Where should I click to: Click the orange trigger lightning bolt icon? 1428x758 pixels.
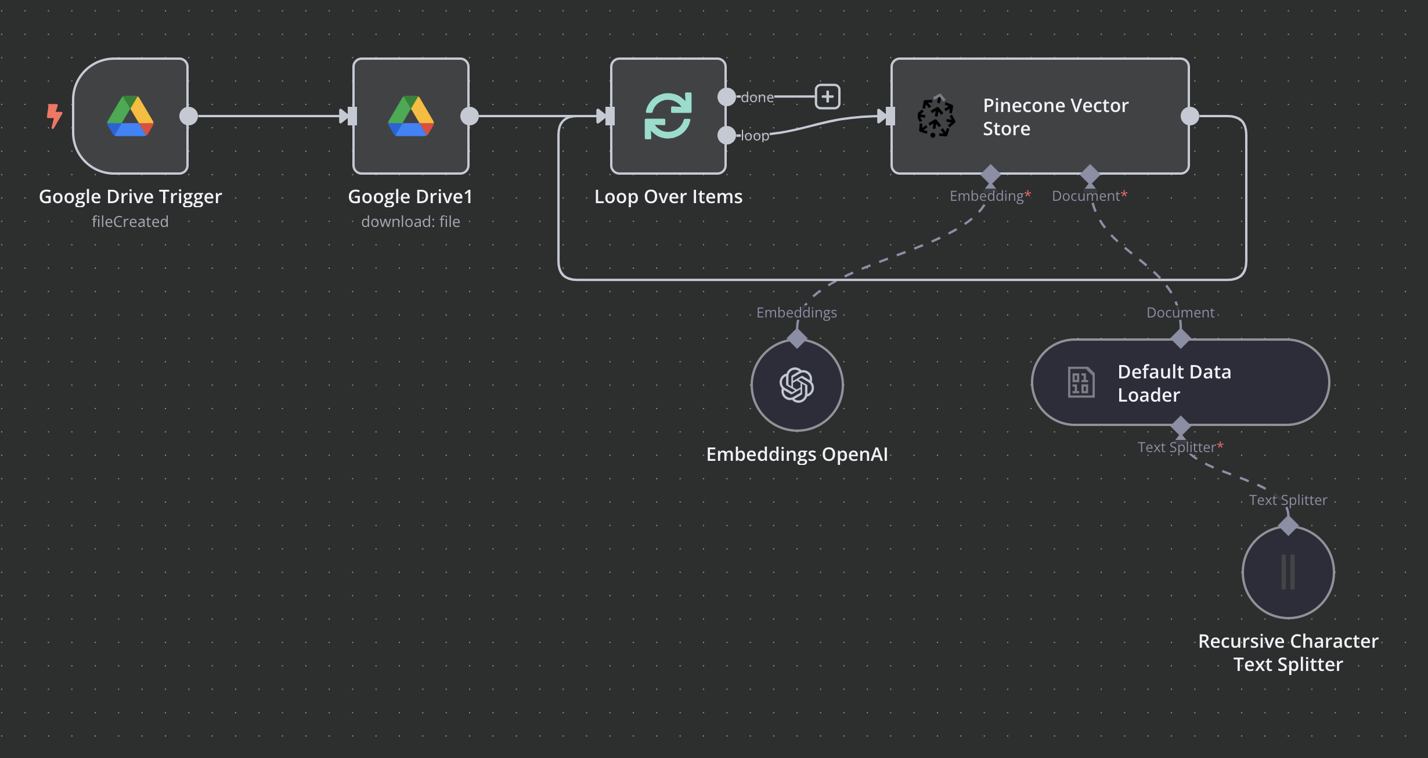click(54, 116)
